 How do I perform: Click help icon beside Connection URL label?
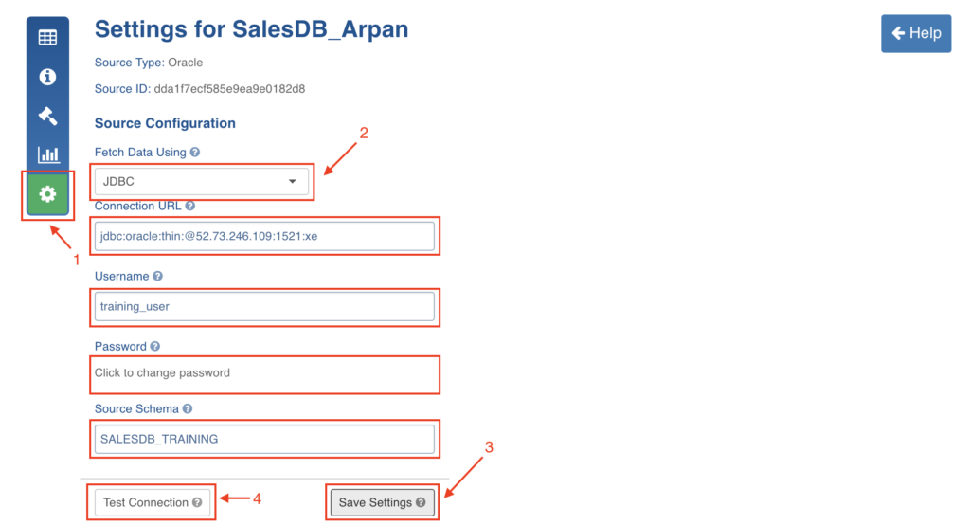(190, 206)
